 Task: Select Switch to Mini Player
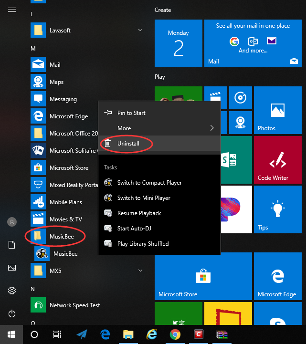coord(159,198)
